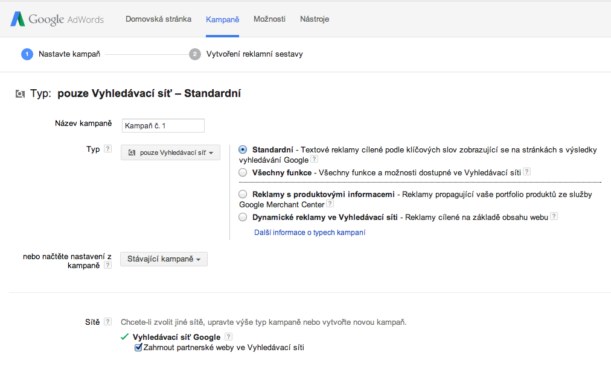Open the Stávající kampaně dropdown

tap(164, 259)
